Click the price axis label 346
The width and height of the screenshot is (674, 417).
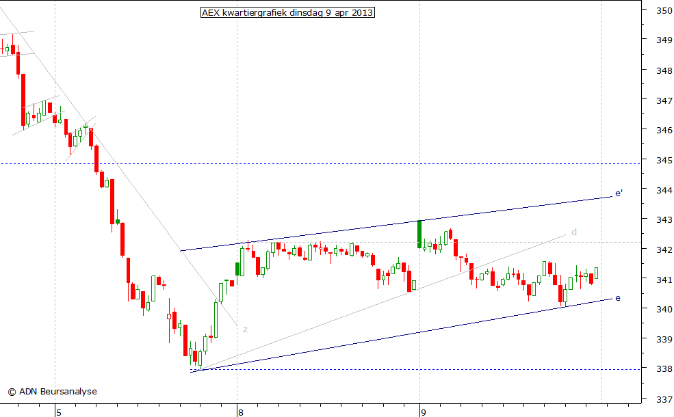click(x=664, y=130)
